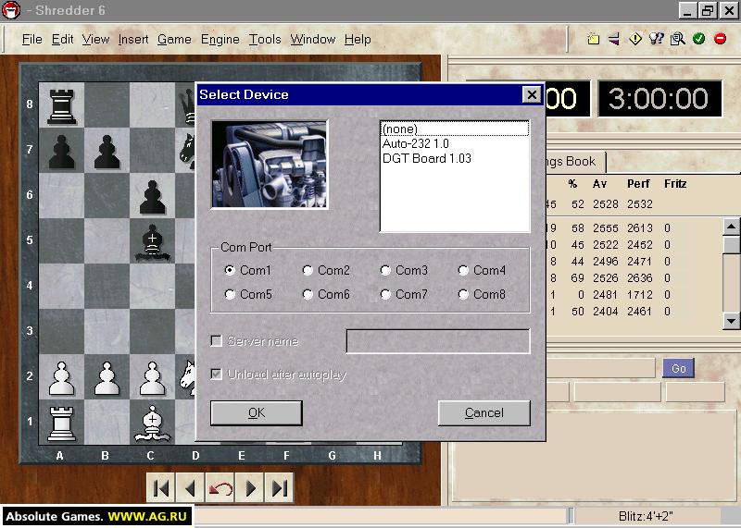Open the Edit menu

[62, 39]
